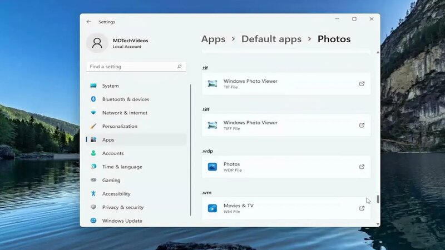Change default app for .tif

[286, 84]
